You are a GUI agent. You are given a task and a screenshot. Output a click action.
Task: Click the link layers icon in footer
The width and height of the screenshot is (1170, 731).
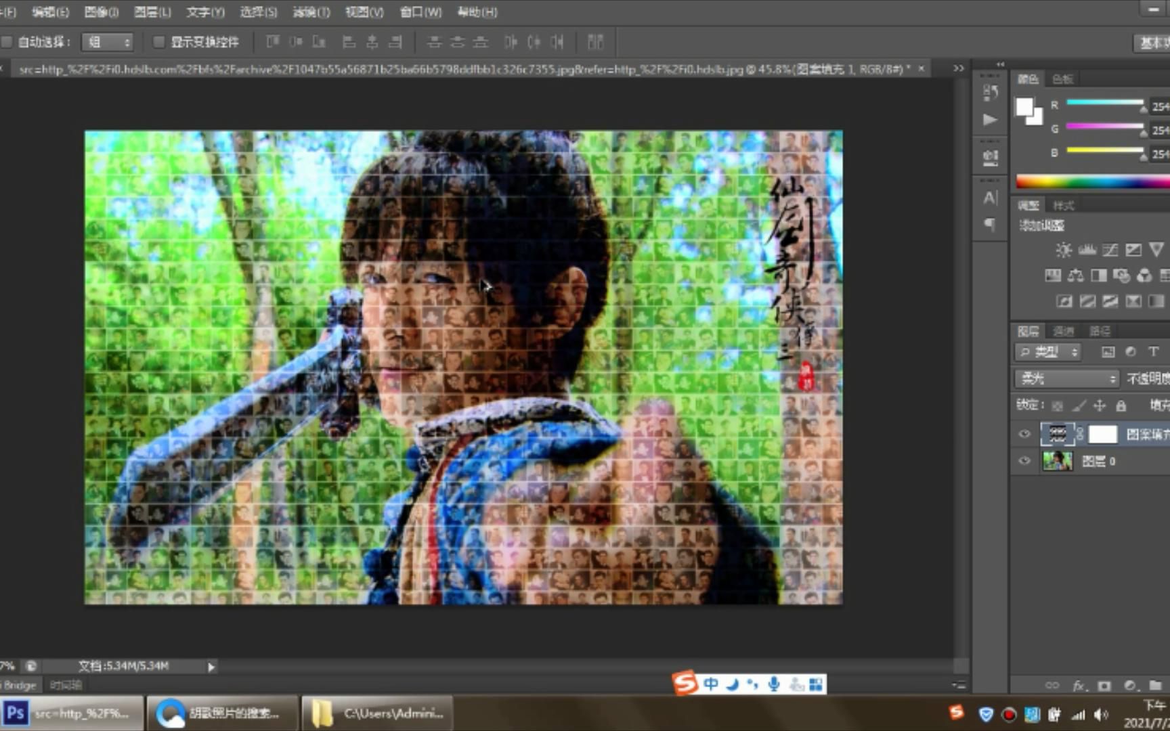click(x=1052, y=686)
